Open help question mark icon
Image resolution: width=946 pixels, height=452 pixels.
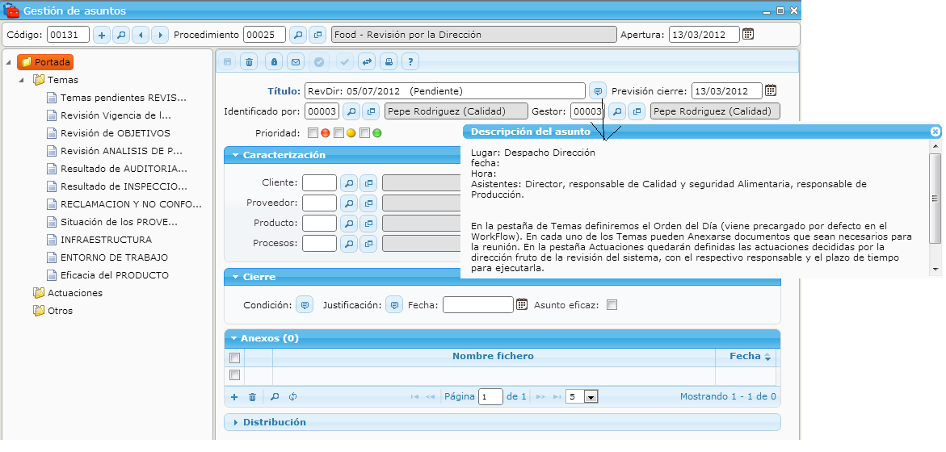coord(410,61)
